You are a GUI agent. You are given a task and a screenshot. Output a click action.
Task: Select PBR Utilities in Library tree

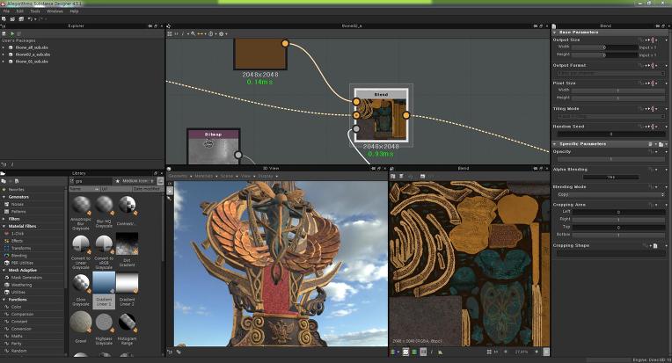tap(22, 263)
